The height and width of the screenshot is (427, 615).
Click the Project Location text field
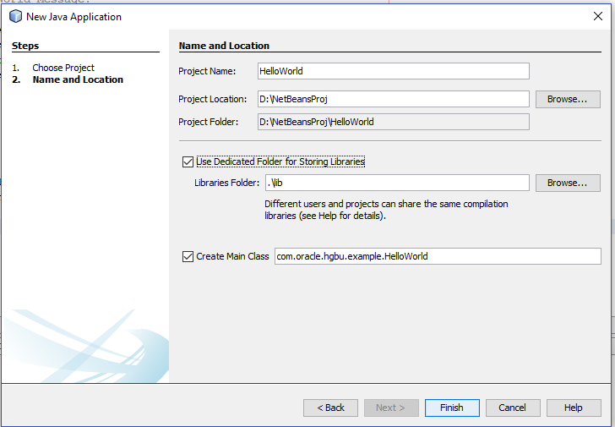(x=394, y=99)
